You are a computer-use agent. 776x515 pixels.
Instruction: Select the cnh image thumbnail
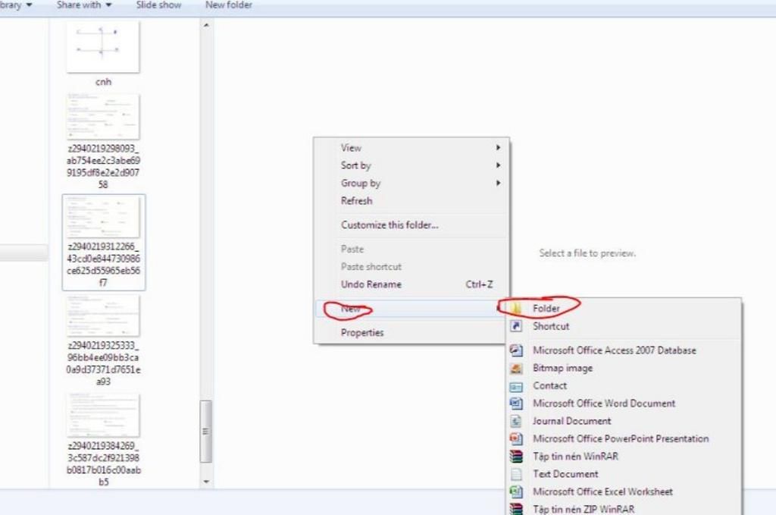pyautogui.click(x=103, y=47)
